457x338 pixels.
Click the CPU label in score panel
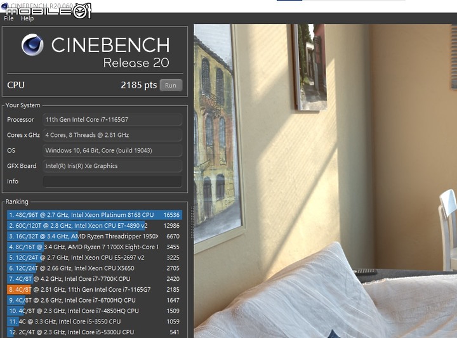tap(16, 86)
